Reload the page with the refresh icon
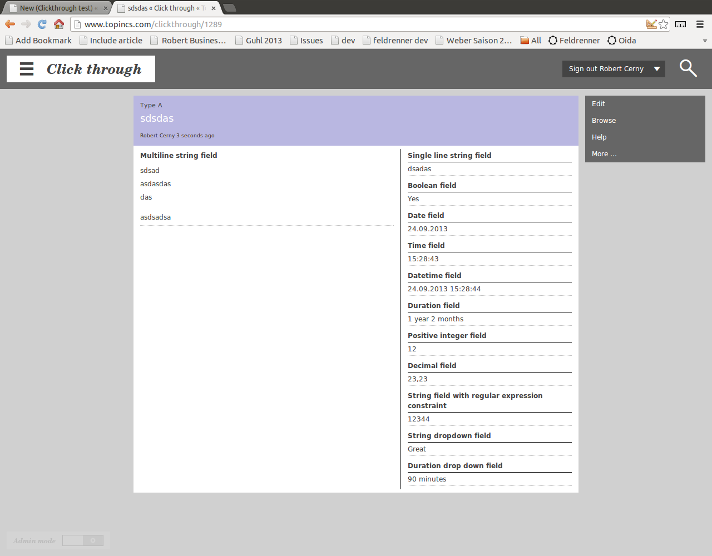712x556 pixels. 42,24
